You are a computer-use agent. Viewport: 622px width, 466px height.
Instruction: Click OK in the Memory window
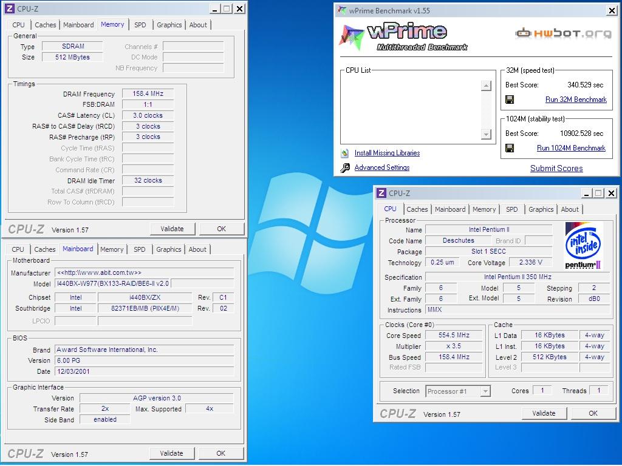point(221,229)
